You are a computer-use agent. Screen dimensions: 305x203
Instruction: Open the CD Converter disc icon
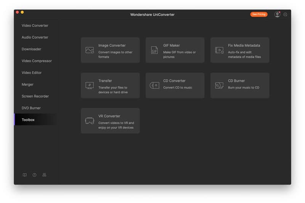coord(154,85)
